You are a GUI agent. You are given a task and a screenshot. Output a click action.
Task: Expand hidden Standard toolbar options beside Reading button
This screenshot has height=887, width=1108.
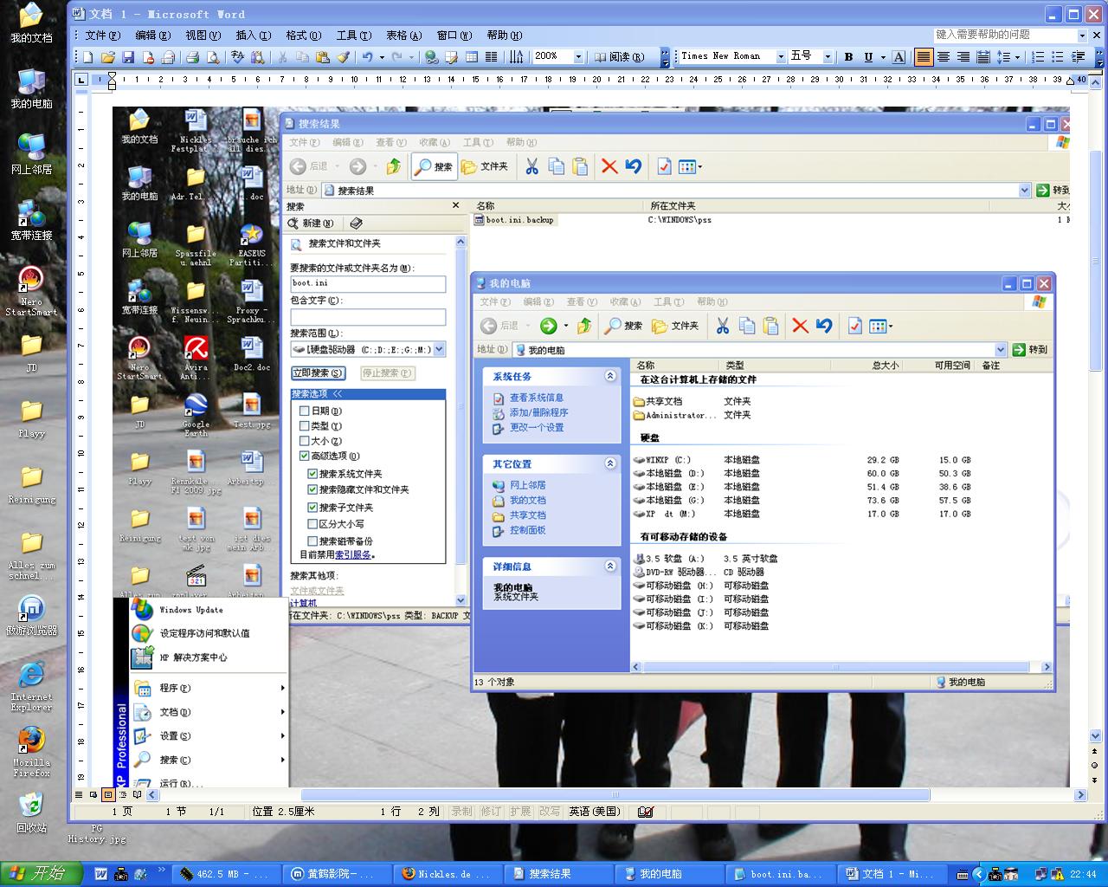[665, 57]
